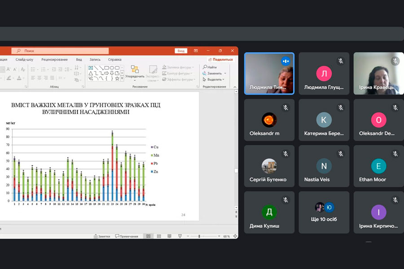Screen dimensions: 404x269
Task: Open the Ще 10 осіб participants tile
Action: coord(324,212)
